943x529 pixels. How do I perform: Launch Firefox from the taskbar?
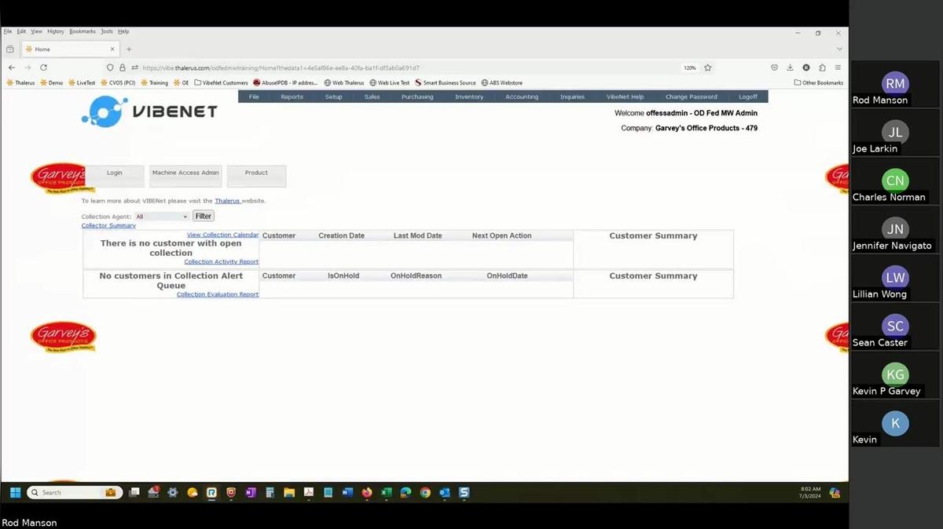[x=367, y=493]
